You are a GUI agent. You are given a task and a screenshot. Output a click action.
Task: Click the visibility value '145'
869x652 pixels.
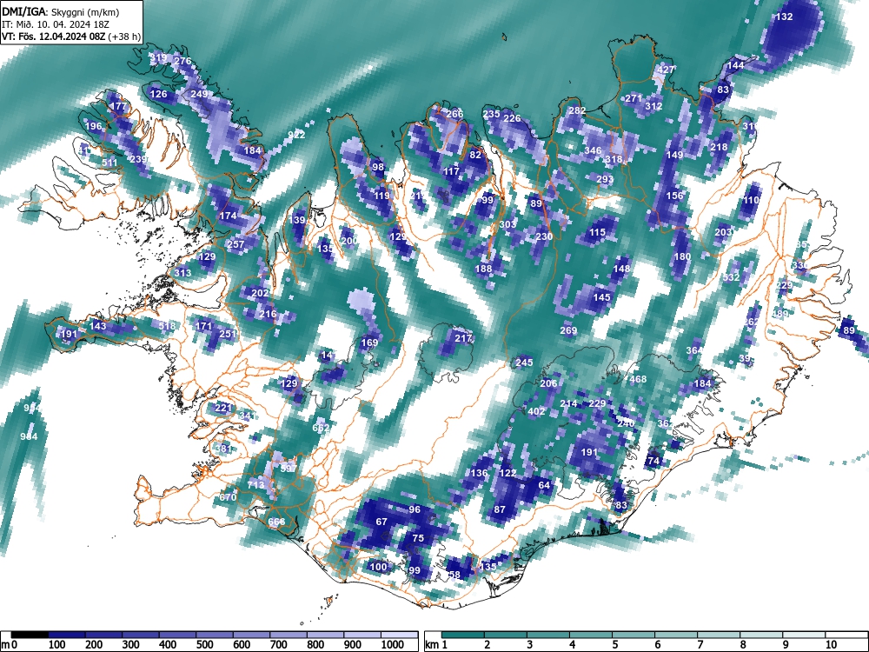601,297
